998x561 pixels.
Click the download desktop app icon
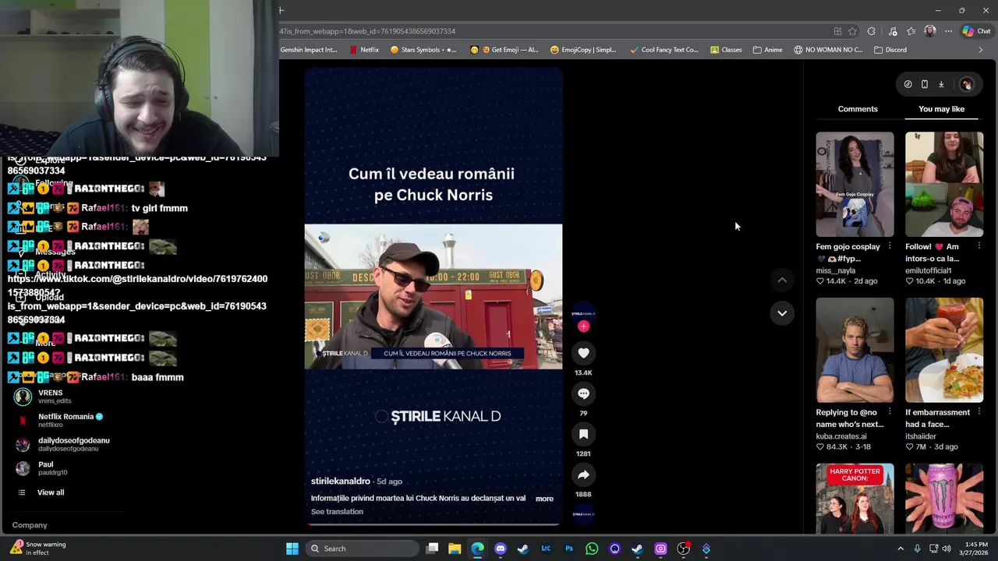941,84
